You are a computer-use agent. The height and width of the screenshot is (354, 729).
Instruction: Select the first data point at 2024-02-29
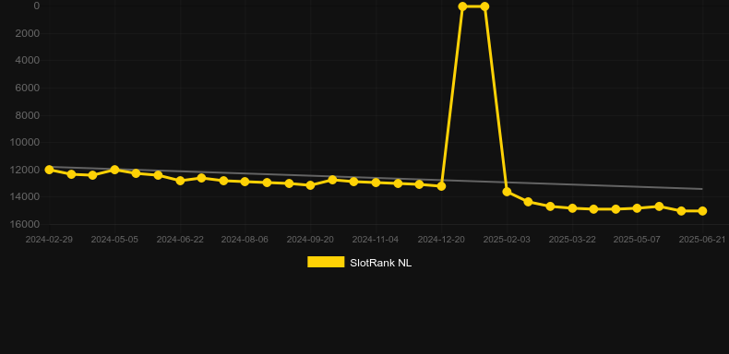49,170
